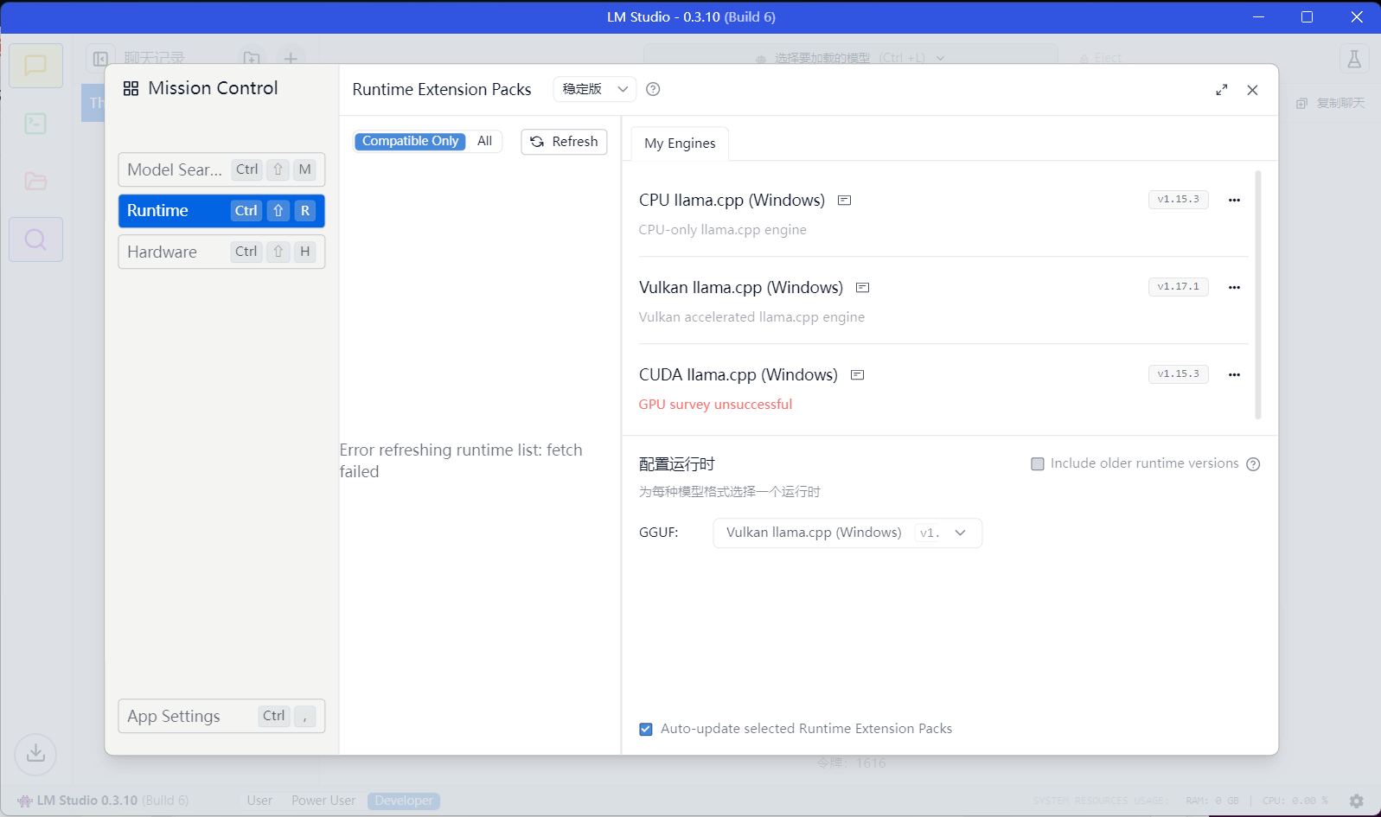Open the My Models folder sidebar icon
This screenshot has height=817, width=1381.
coord(35,182)
